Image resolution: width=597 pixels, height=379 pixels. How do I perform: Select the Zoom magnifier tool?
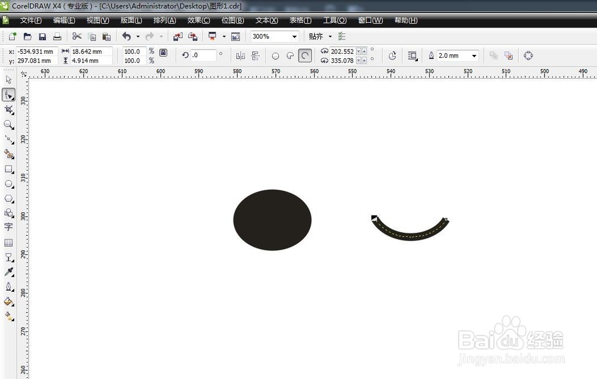[x=9, y=125]
